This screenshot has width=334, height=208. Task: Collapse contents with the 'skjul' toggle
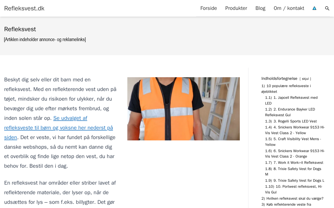click(305, 79)
